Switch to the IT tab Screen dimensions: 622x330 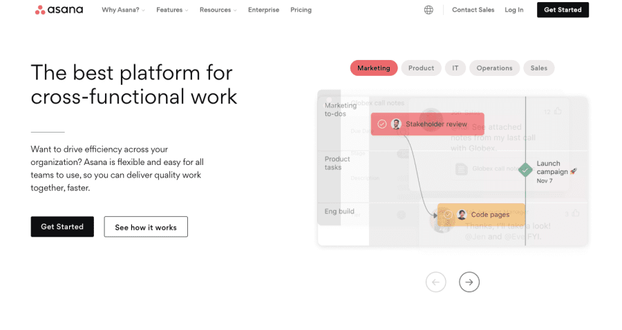pos(455,68)
